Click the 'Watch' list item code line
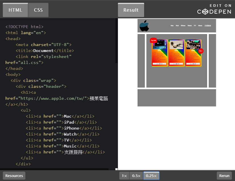The height and width of the screenshot is (181, 235). click(63, 134)
